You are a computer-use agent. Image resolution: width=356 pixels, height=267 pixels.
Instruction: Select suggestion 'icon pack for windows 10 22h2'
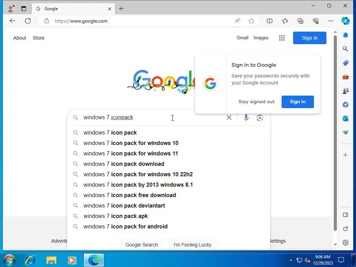(x=169, y=175)
